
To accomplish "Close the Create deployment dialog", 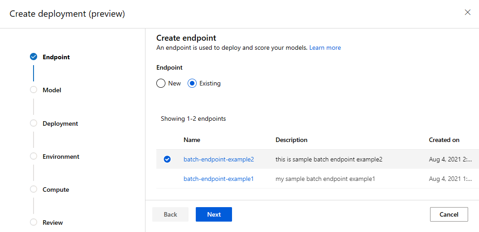I will (468, 12).
